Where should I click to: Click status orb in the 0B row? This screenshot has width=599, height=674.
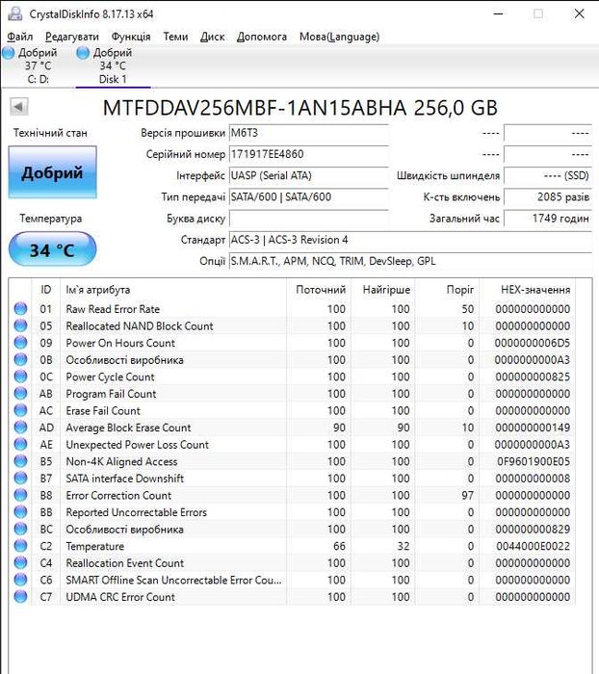(x=20, y=359)
